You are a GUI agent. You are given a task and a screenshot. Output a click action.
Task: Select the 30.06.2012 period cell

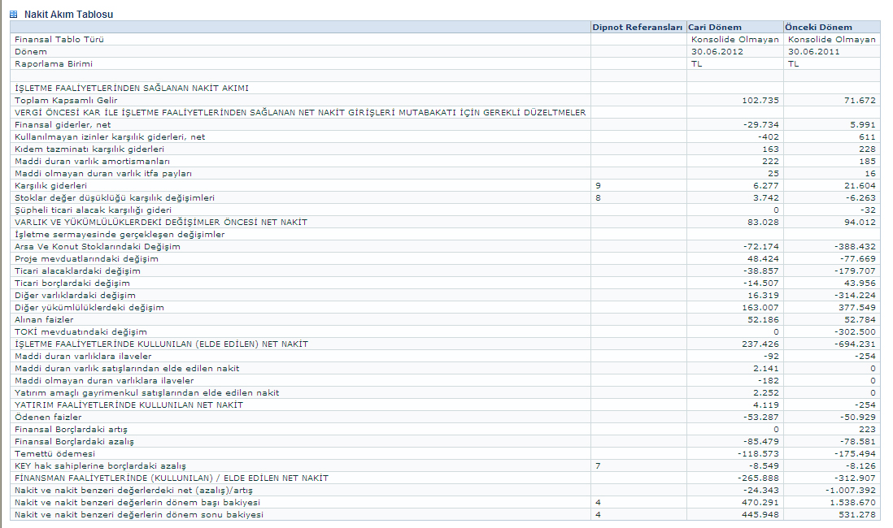tap(717, 51)
